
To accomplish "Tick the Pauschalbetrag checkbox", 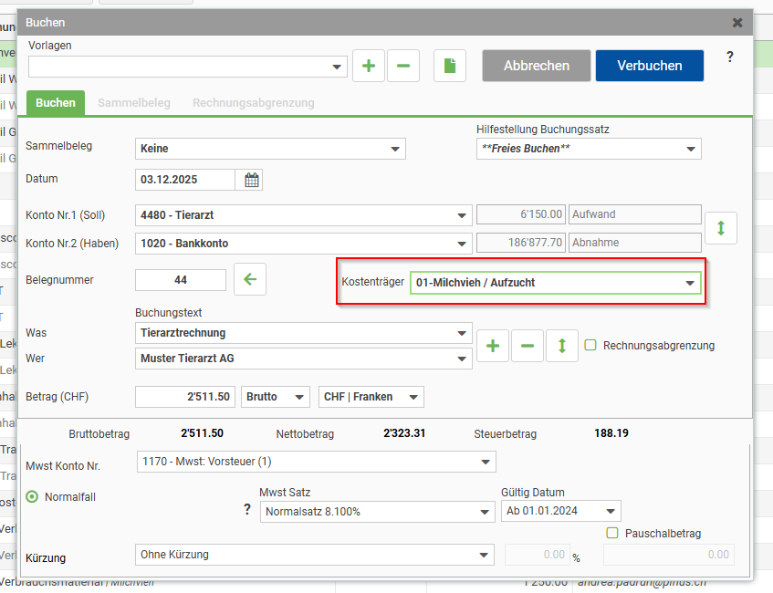I will coord(612,533).
